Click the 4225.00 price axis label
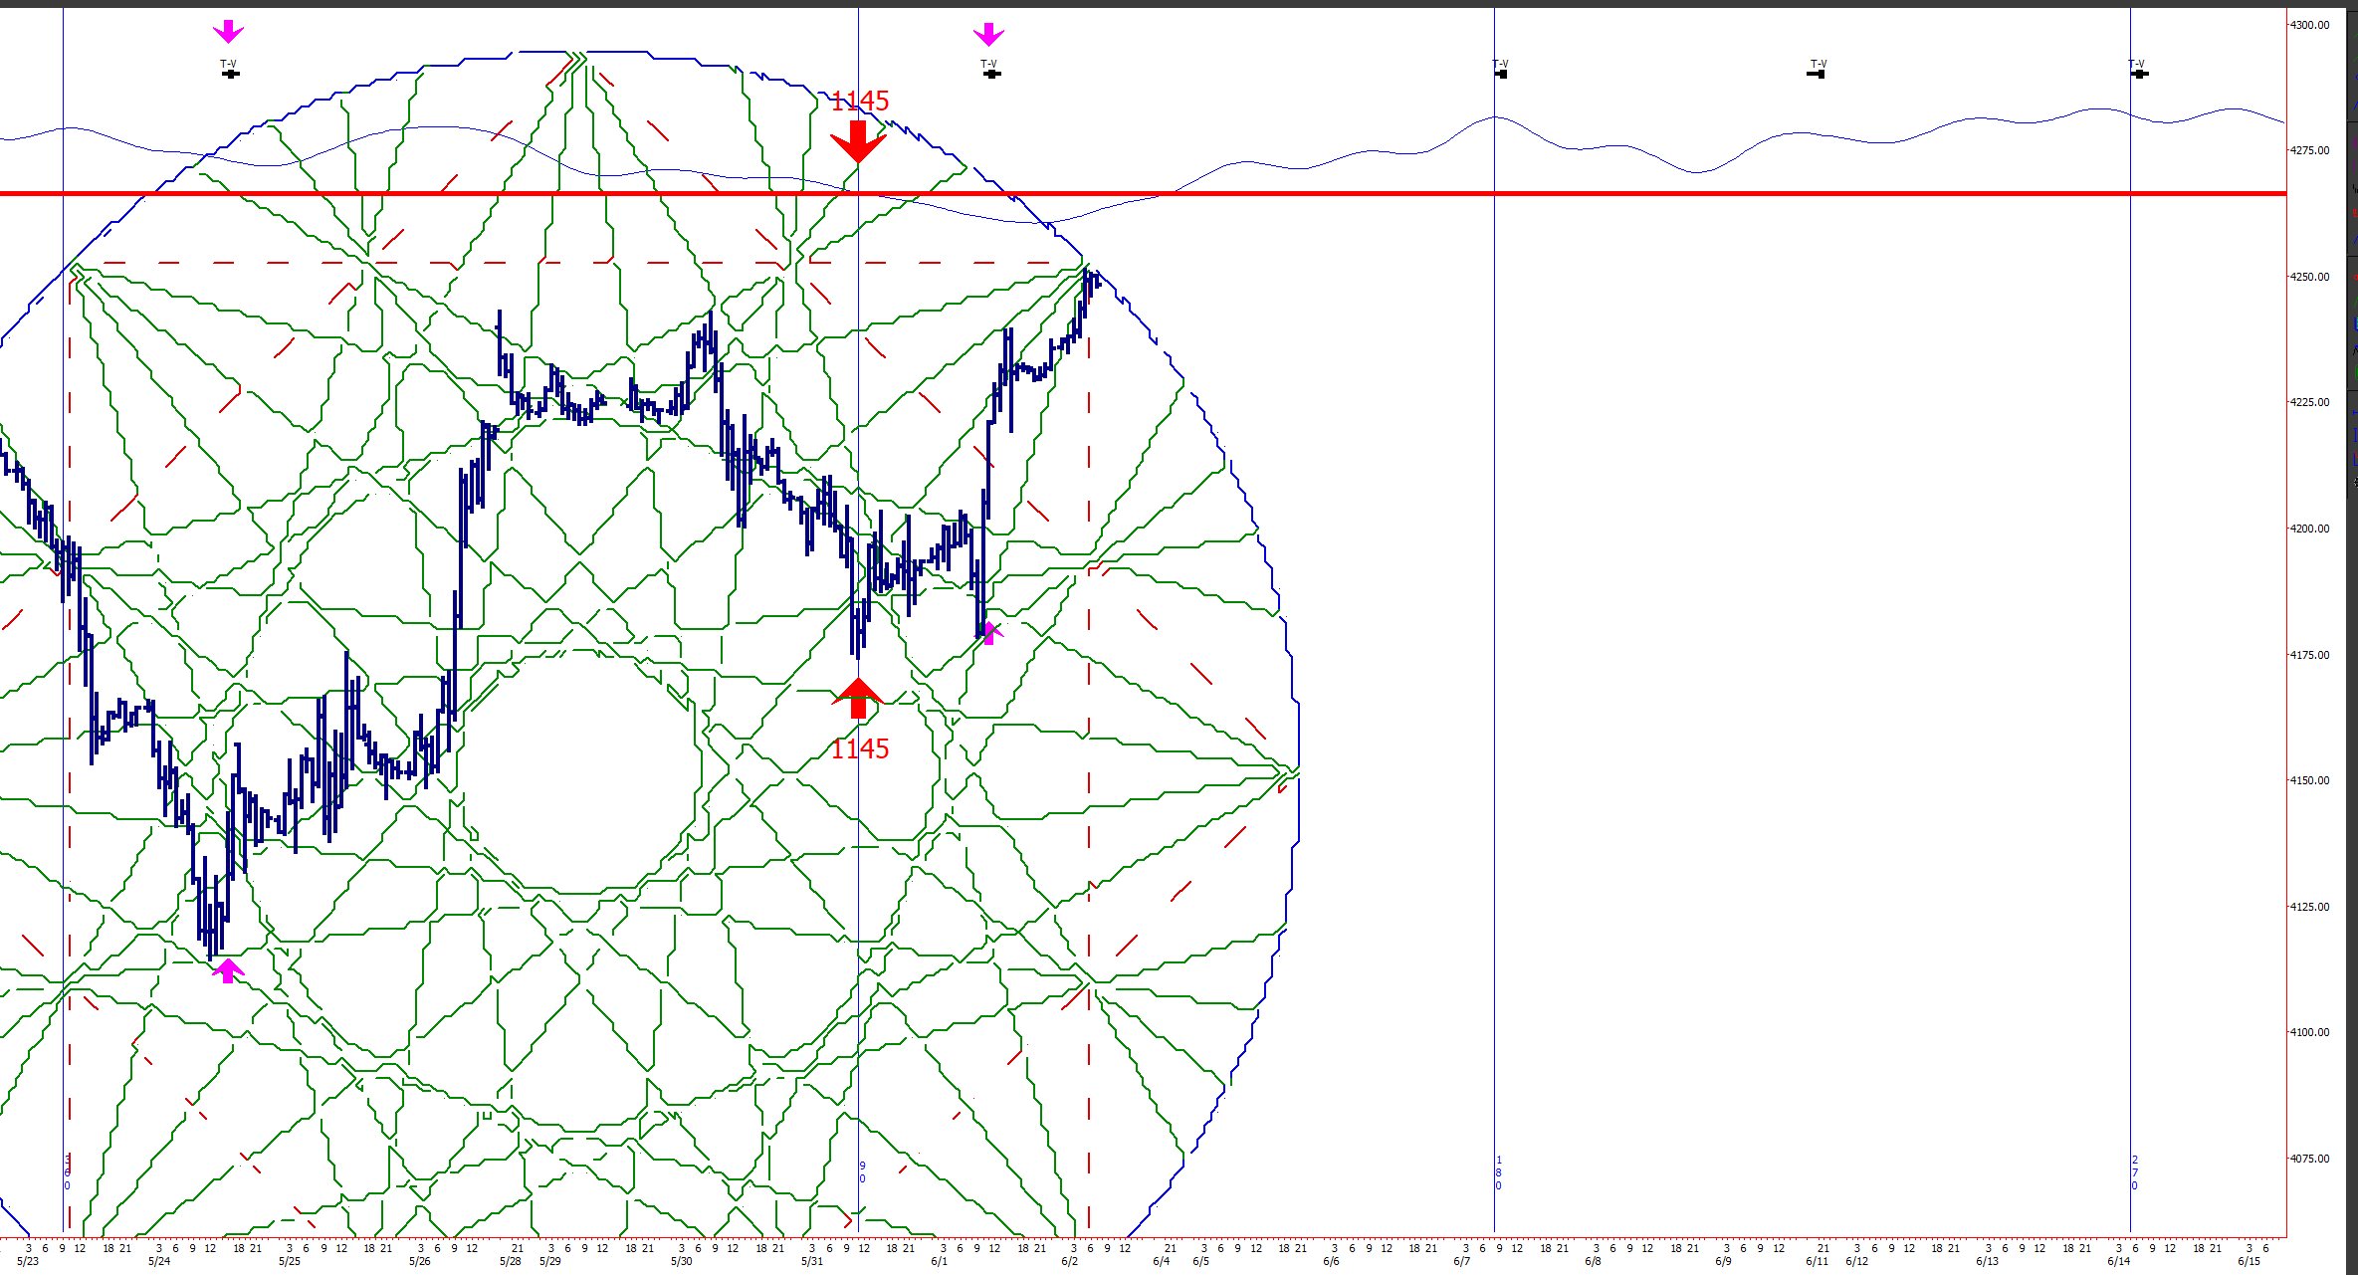Viewport: 2358px width, 1275px height. click(2310, 402)
